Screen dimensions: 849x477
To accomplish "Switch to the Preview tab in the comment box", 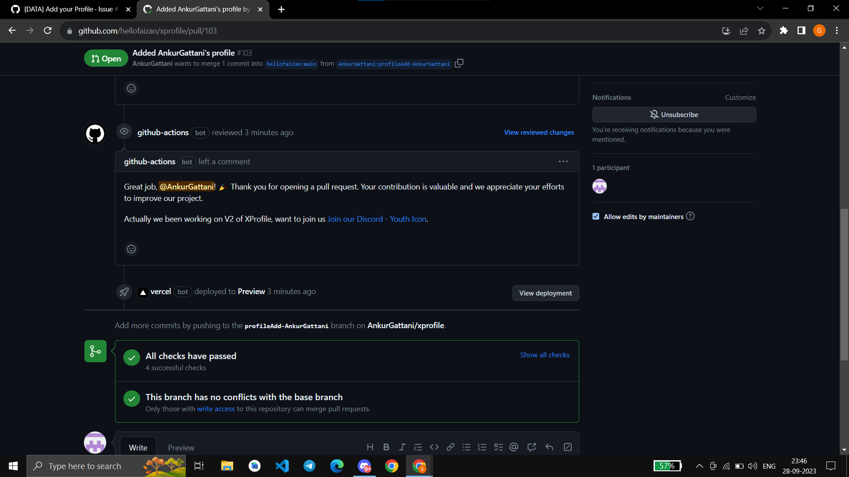I will click(181, 447).
